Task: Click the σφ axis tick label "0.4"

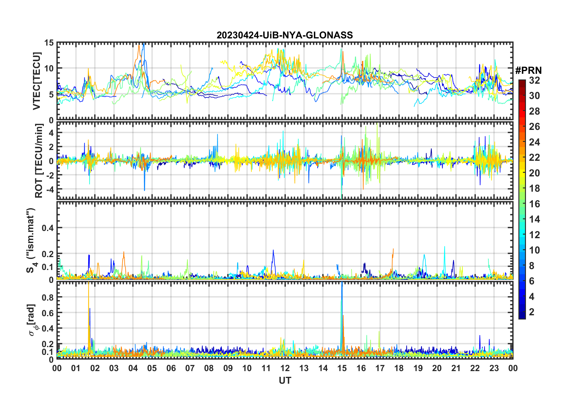Action: 48,328
